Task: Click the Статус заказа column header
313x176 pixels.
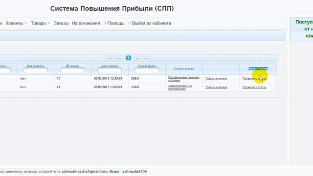Action: (x=184, y=68)
